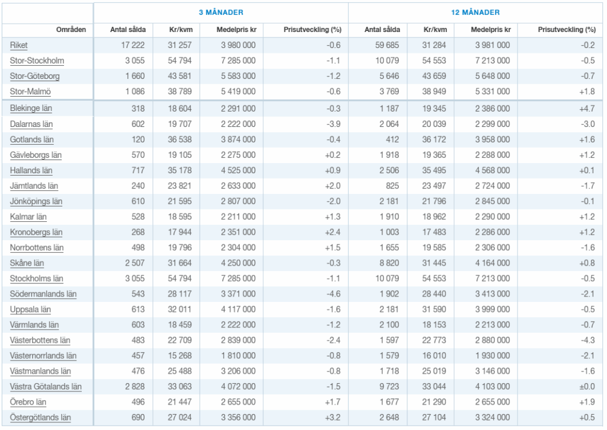Open Stor-Göteborg statistics link

pos(34,76)
